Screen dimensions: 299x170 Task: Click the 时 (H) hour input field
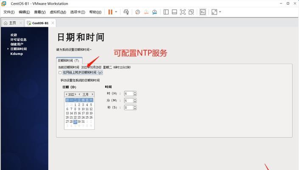click(x=129, y=93)
